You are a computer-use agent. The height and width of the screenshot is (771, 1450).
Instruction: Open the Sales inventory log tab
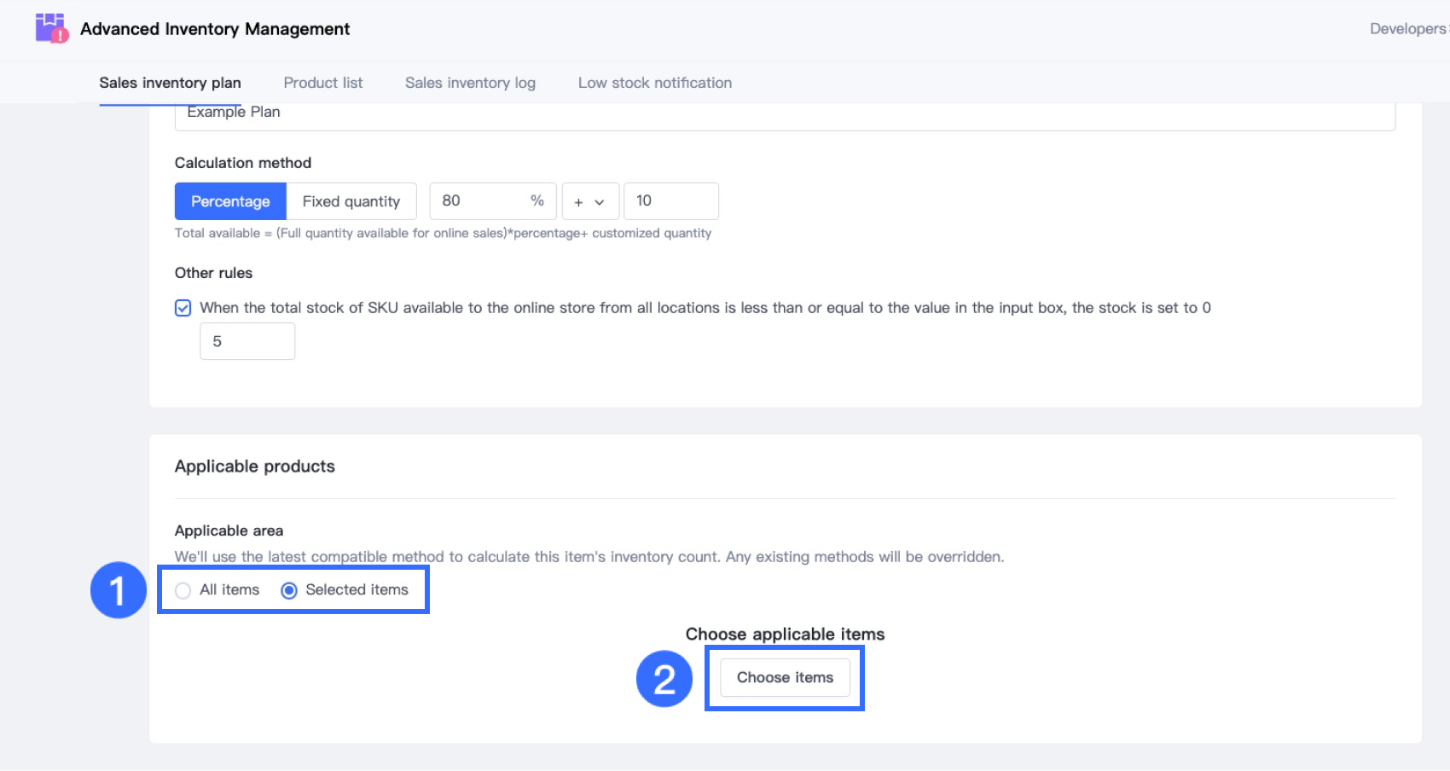pyautogui.click(x=470, y=83)
